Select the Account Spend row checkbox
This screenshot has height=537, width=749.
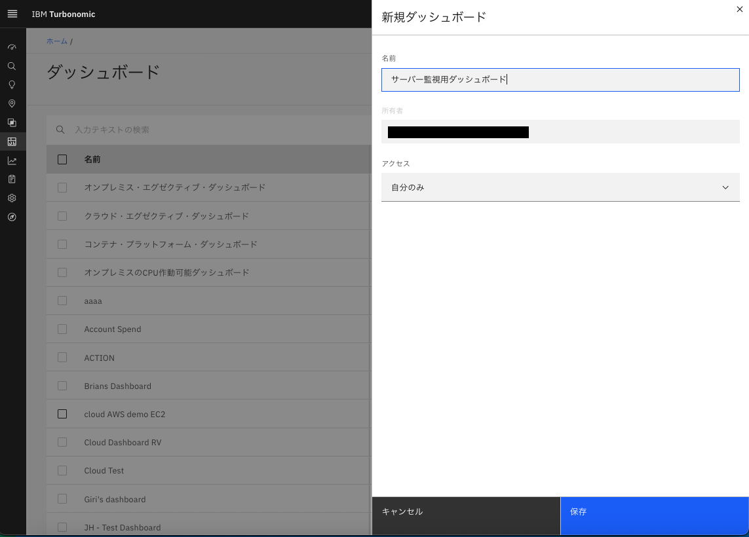62,329
